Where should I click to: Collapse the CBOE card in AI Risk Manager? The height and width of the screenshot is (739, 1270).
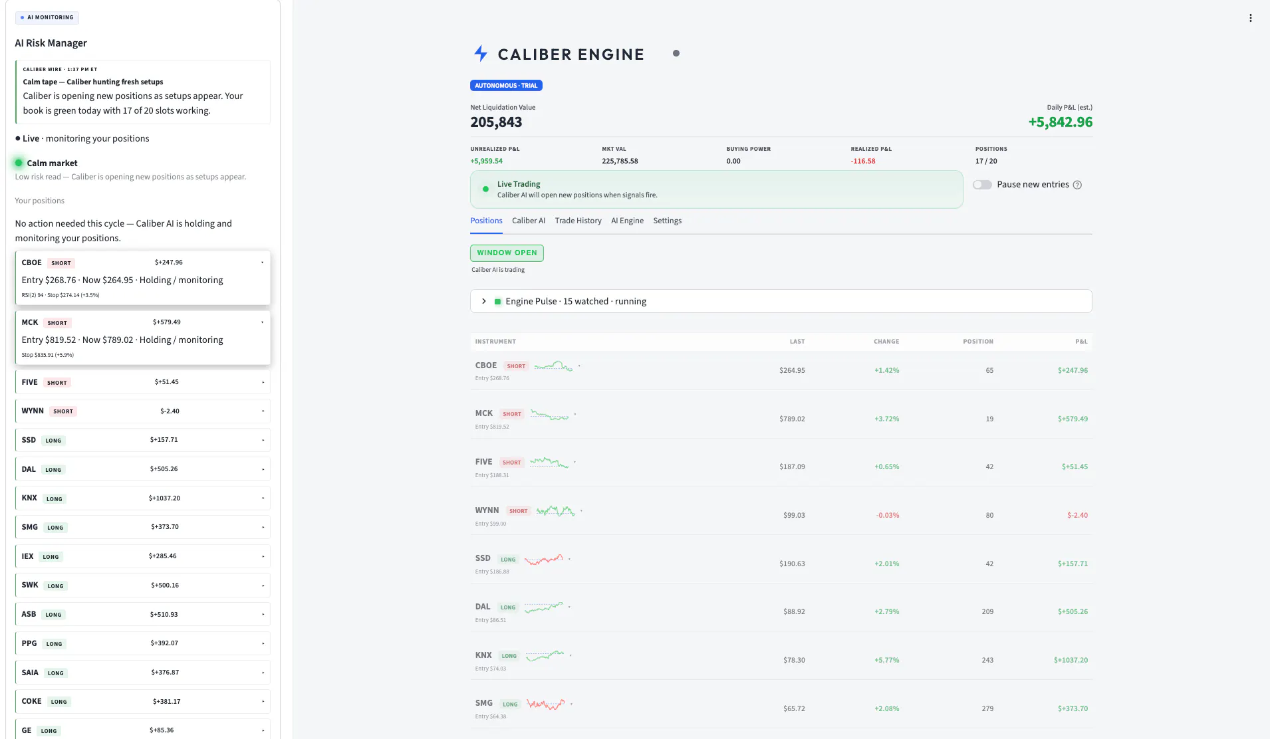[x=262, y=263]
